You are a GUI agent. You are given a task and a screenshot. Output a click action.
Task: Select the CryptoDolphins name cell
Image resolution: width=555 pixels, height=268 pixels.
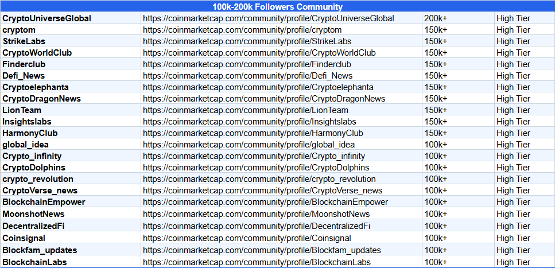[71, 168]
